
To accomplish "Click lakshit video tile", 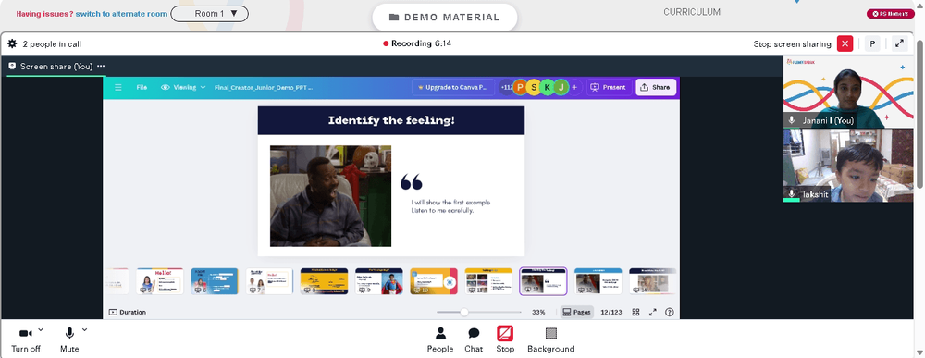I will click(848, 166).
